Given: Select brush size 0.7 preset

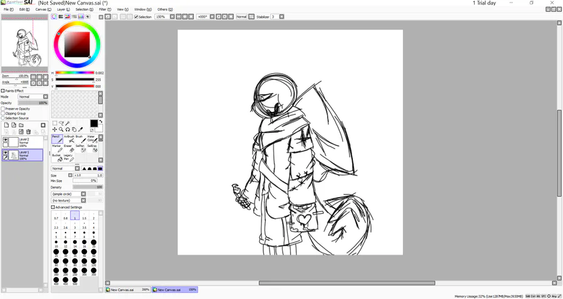Looking at the screenshot, I should pyautogui.click(x=56, y=216).
